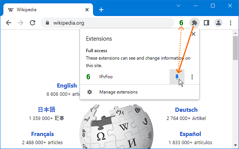Click the forward navigation arrow

point(21,23)
